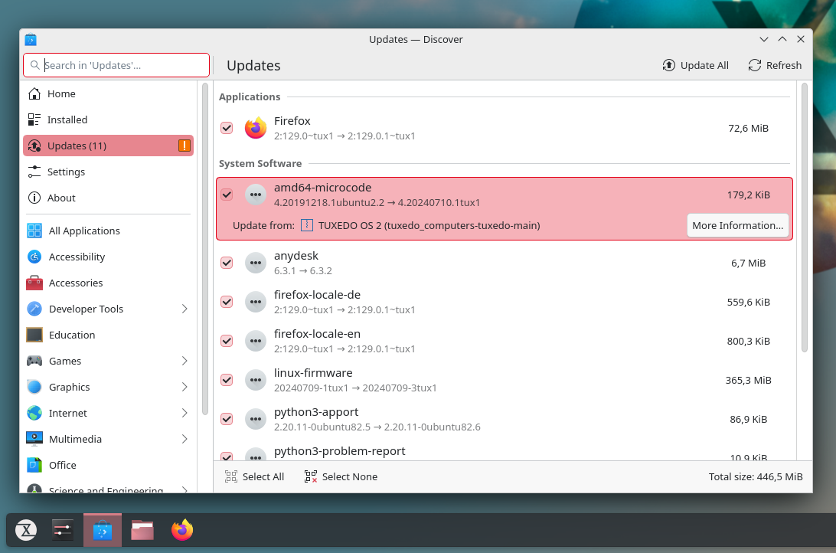This screenshot has width=836, height=553.
Task: Open file manager from taskbar
Action: 142,530
